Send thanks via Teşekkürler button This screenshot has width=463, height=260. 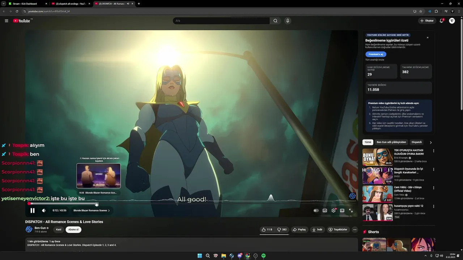[x=338, y=230]
